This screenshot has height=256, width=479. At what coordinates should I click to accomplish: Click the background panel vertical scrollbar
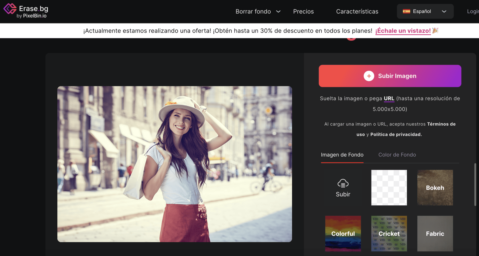[475, 184]
